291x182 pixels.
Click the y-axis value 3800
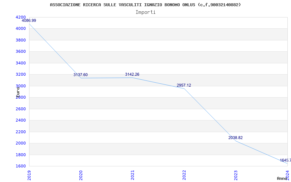point(21,40)
